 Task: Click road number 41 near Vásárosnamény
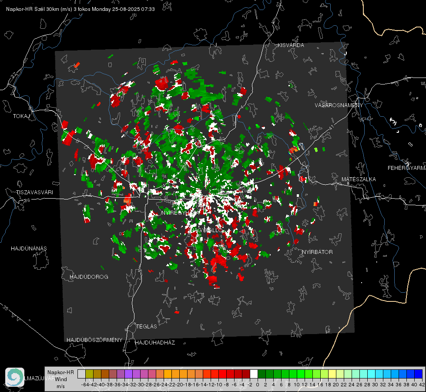pyautogui.click(x=331, y=127)
